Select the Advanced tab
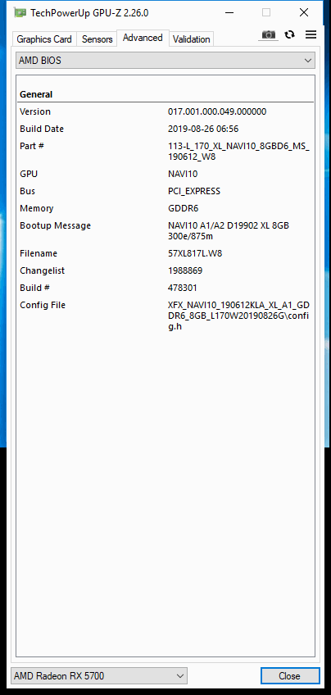 tap(143, 38)
